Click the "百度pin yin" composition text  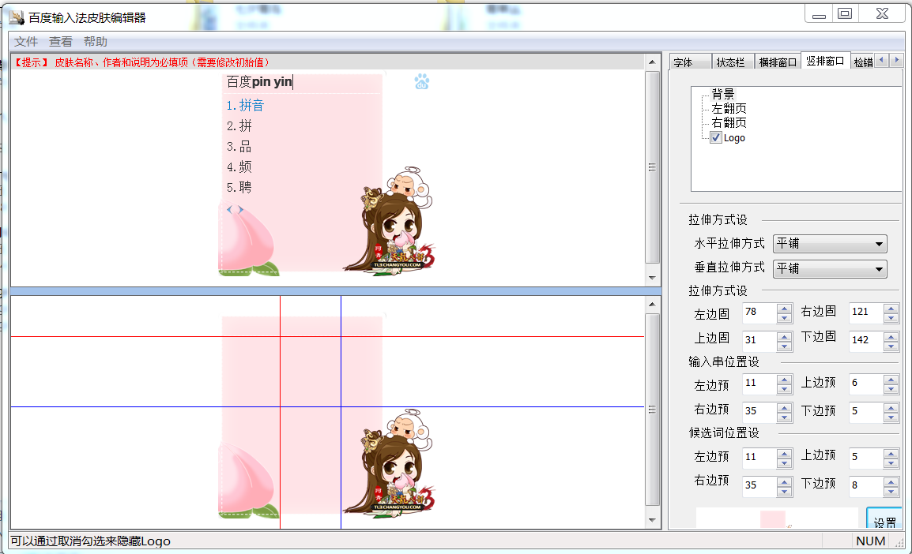(259, 82)
